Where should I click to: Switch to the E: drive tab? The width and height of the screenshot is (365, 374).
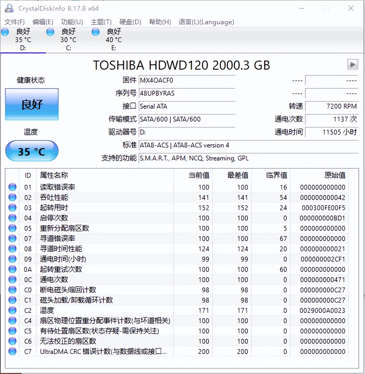[114, 39]
